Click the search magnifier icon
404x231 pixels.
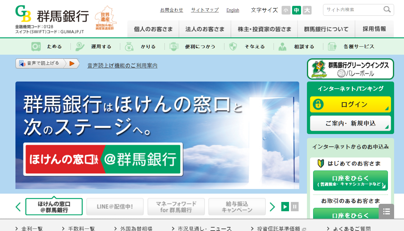[387, 10]
